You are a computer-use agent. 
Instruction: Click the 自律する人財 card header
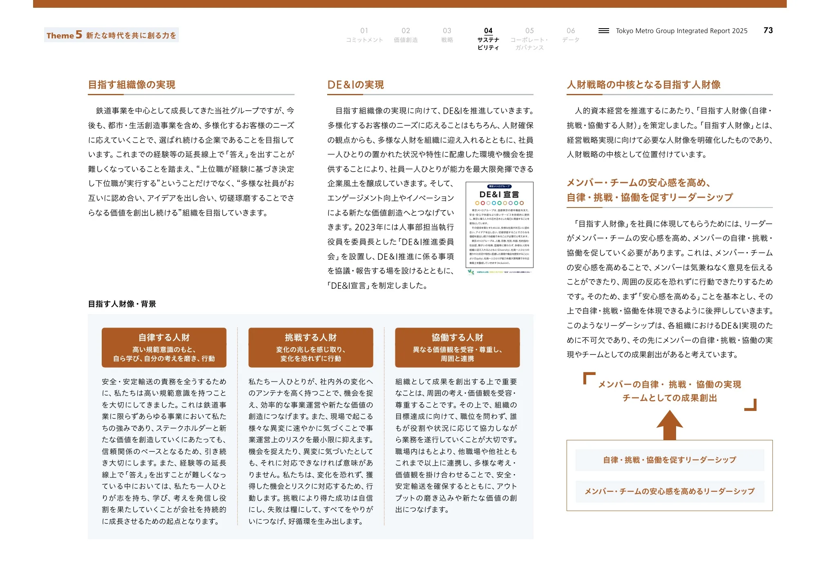coord(164,348)
